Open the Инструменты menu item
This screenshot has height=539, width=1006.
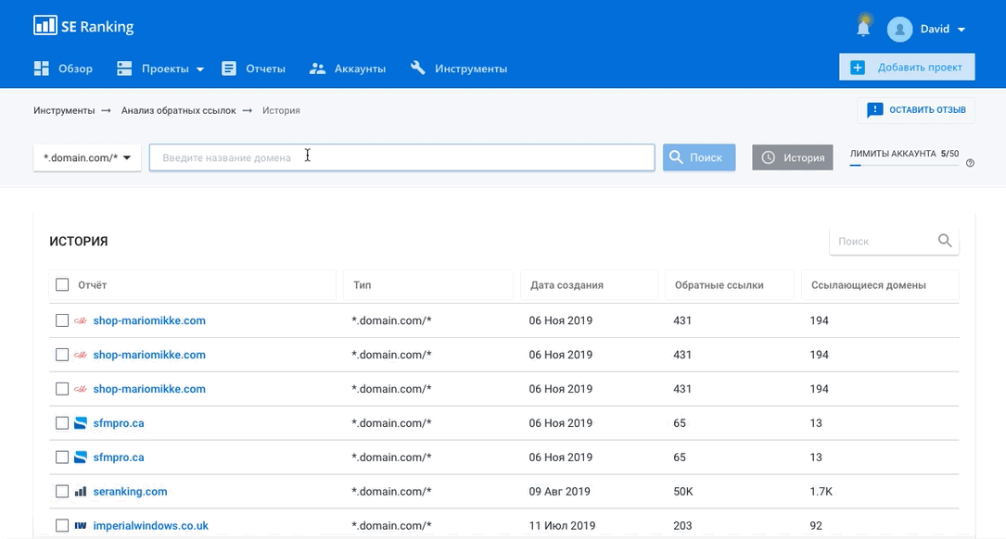click(x=459, y=69)
